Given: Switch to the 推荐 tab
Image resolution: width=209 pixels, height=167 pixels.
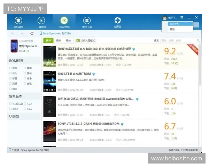Looking at the screenshot, I should [x=48, y=40].
